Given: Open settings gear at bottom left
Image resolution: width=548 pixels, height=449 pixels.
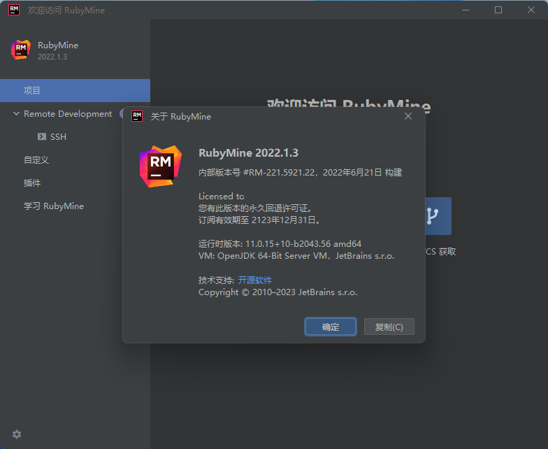Looking at the screenshot, I should click(17, 434).
